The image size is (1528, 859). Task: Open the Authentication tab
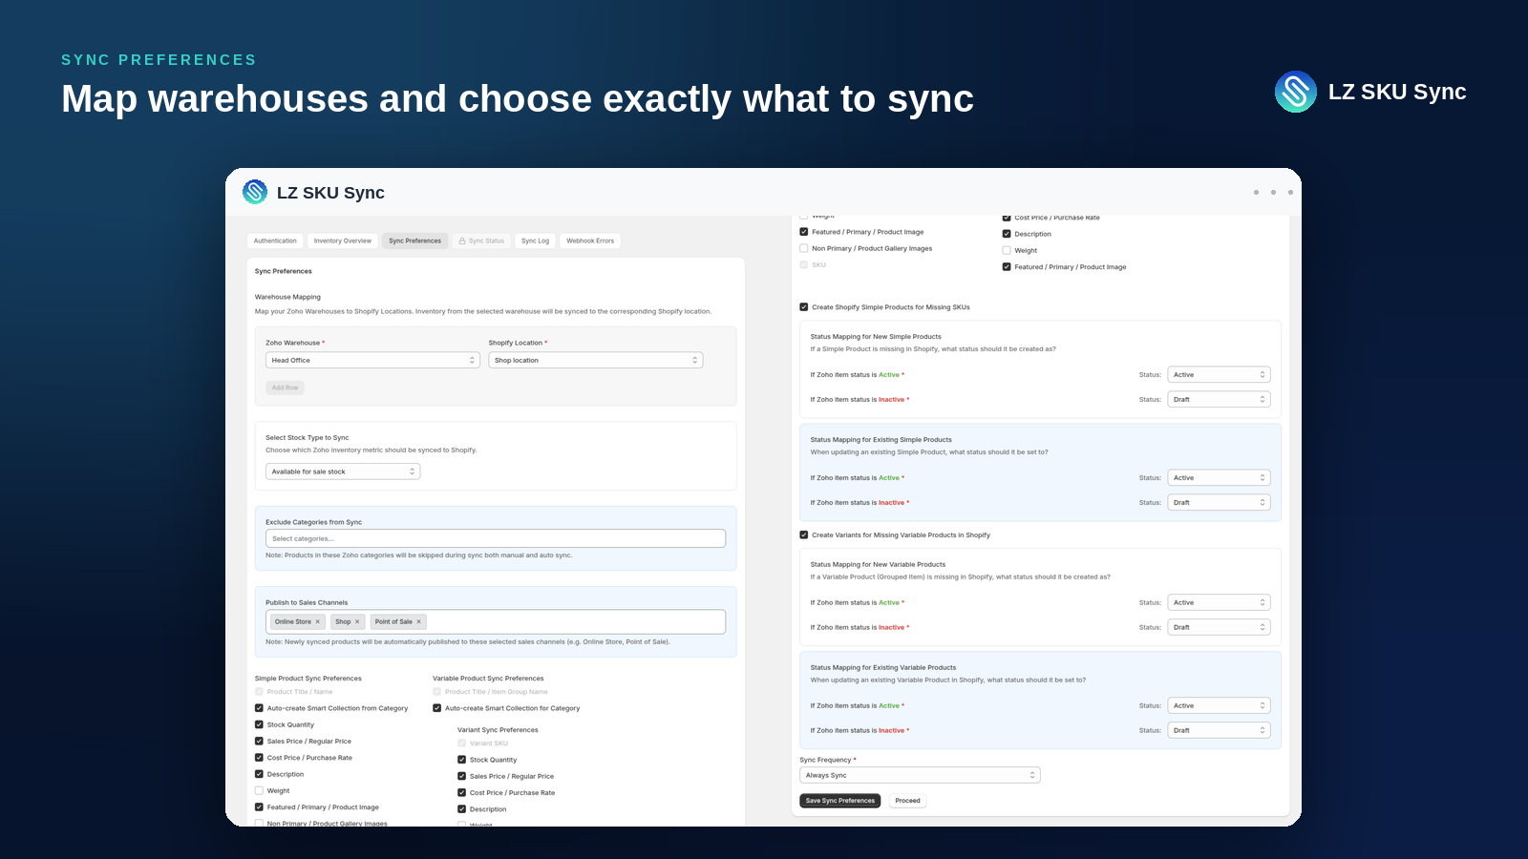[275, 241]
